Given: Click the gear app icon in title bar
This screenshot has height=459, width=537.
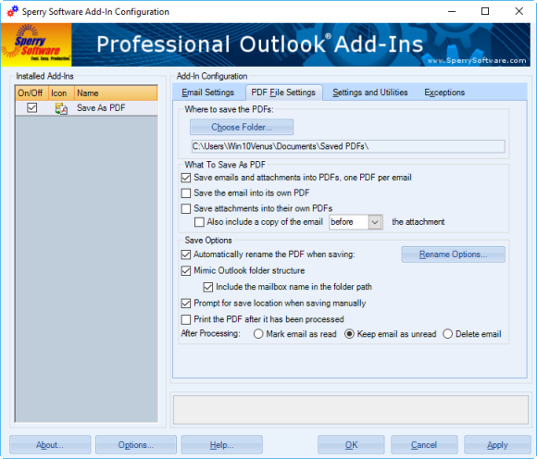Looking at the screenshot, I should [13, 11].
